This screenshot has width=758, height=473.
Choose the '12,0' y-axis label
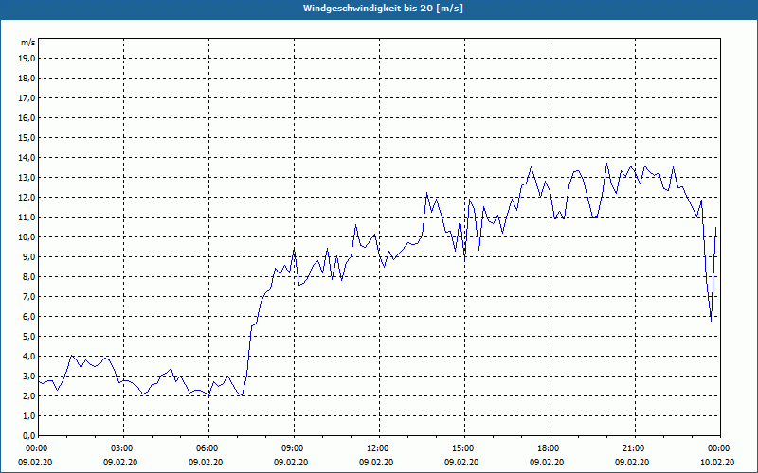pyautogui.click(x=27, y=198)
